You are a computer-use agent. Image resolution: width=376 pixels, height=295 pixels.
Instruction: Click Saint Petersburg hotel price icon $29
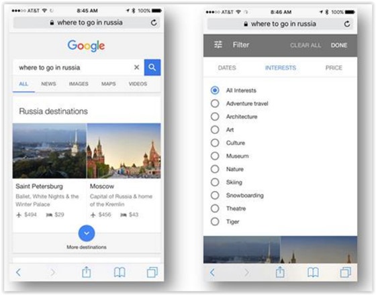[x=49, y=215]
